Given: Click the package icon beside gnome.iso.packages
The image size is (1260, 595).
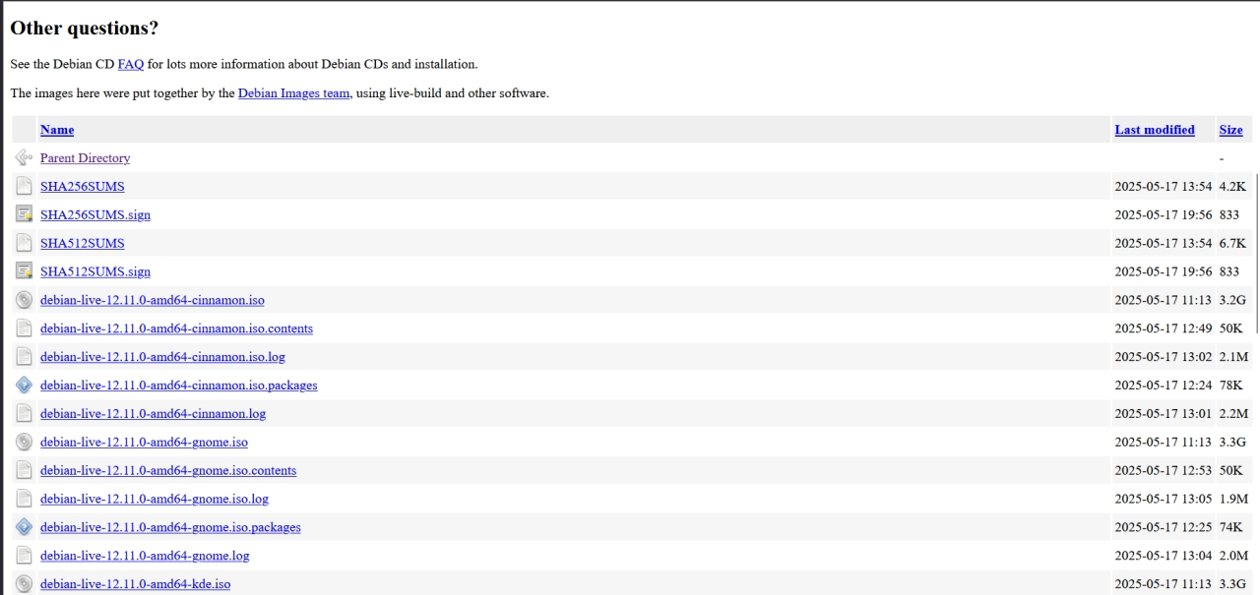Looking at the screenshot, I should click(x=24, y=527).
